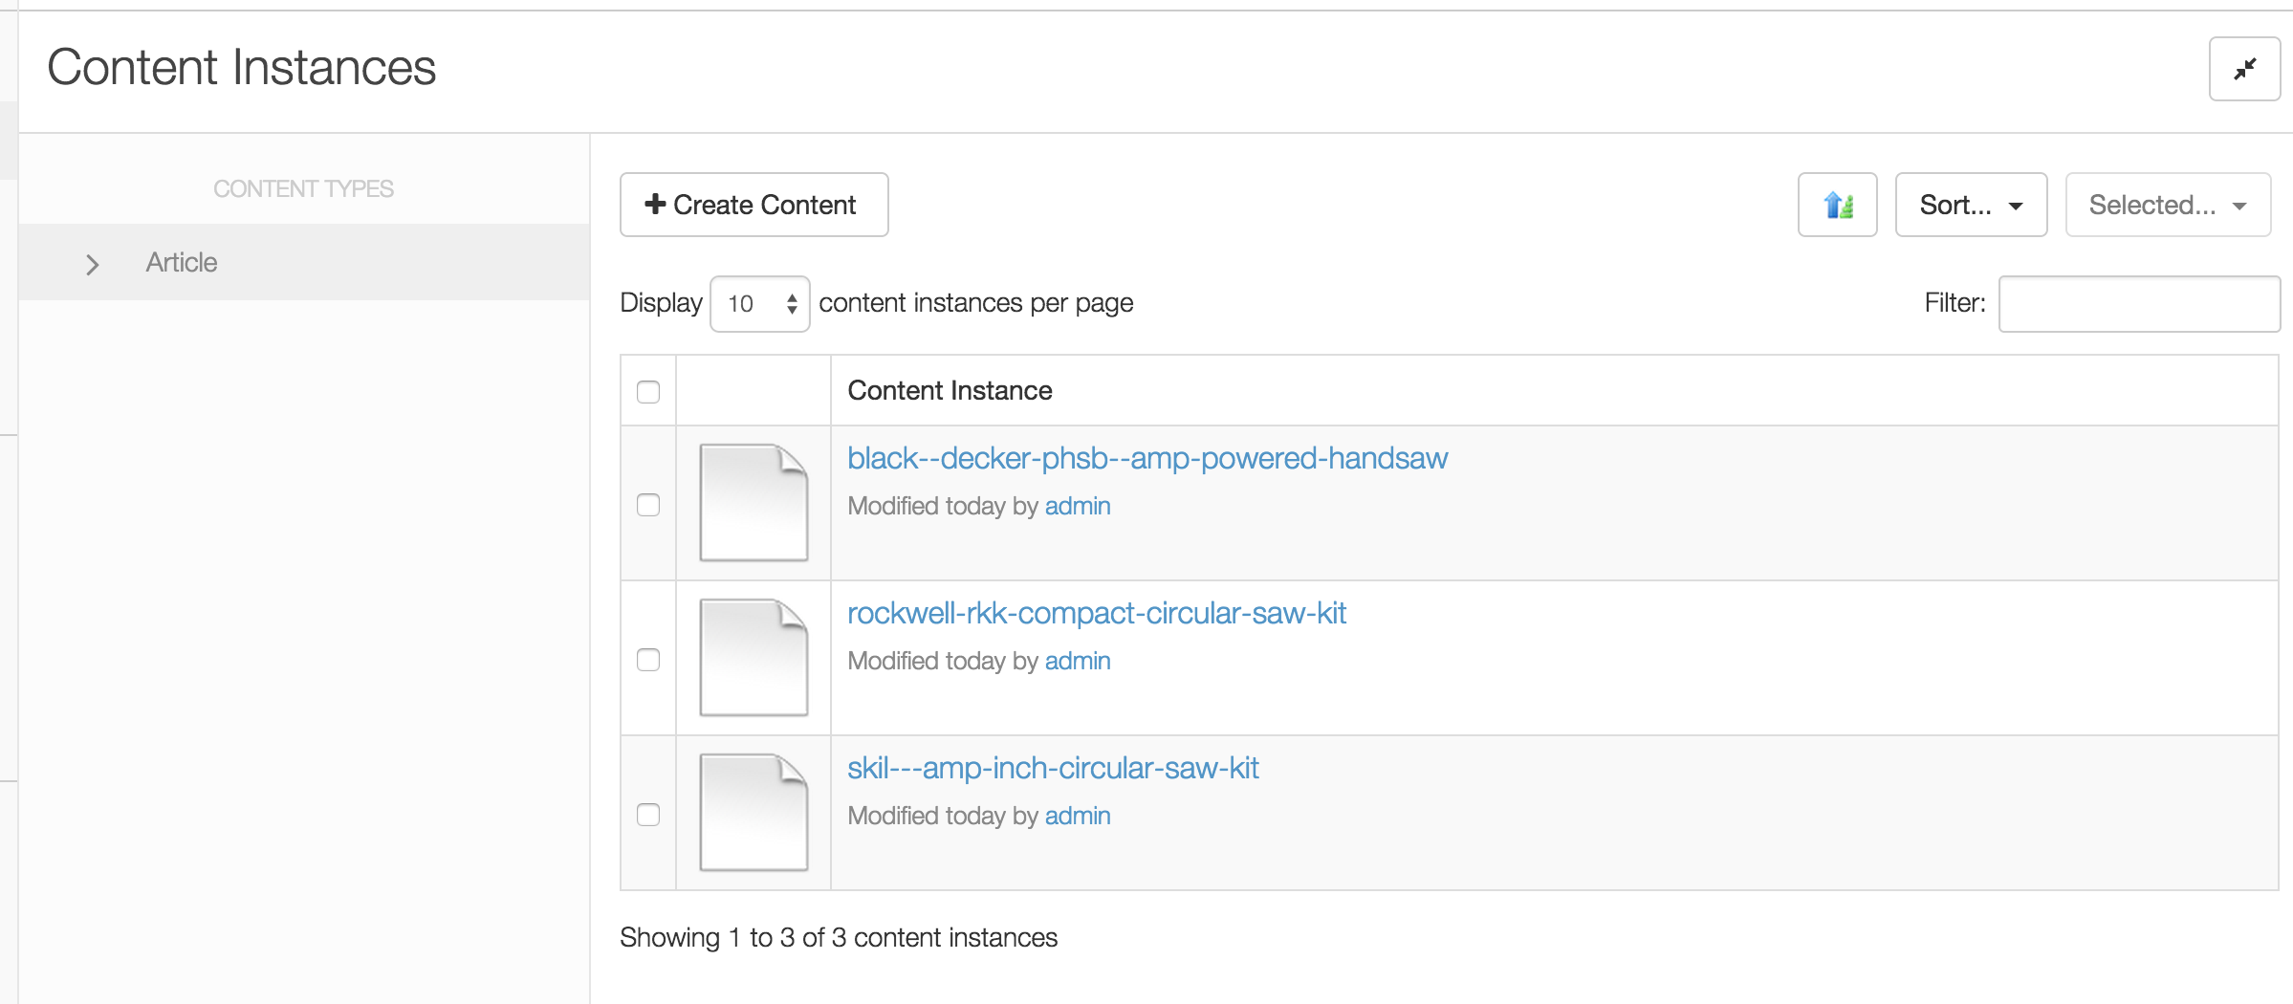
Task: Open the Display per page selector
Action: (x=759, y=304)
